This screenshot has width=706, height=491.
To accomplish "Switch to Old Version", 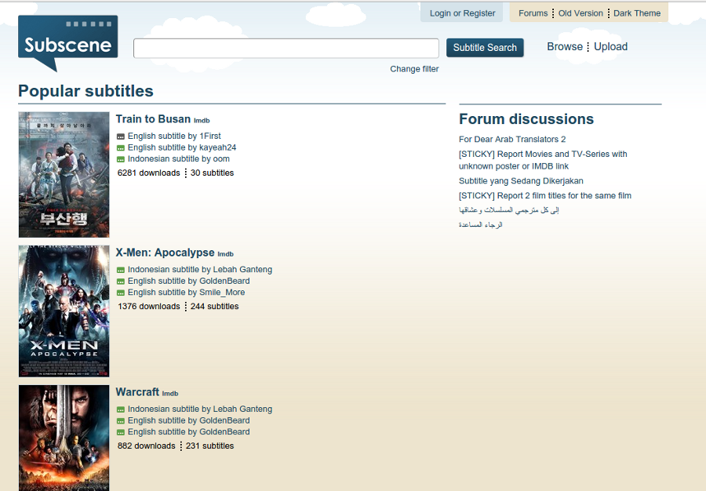I will click(x=580, y=13).
